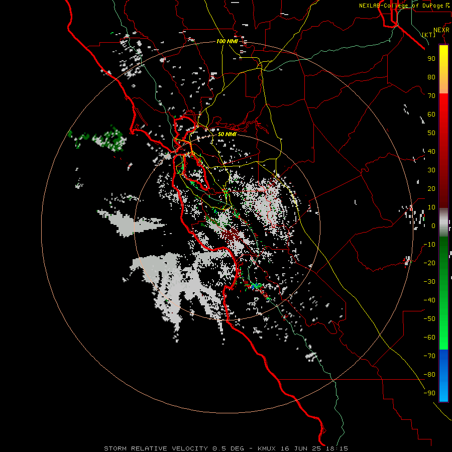Click the -70 scale value
The width and height of the screenshot is (452, 452).
pos(429,356)
